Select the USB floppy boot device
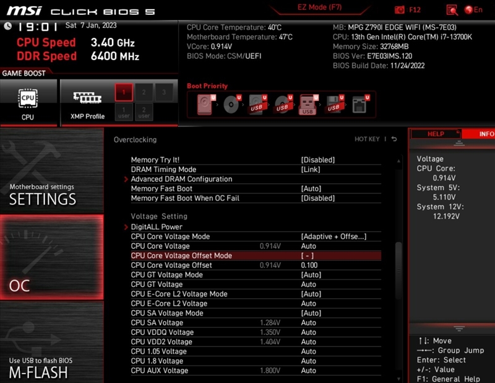The image size is (495, 383). pyautogui.click(x=335, y=104)
